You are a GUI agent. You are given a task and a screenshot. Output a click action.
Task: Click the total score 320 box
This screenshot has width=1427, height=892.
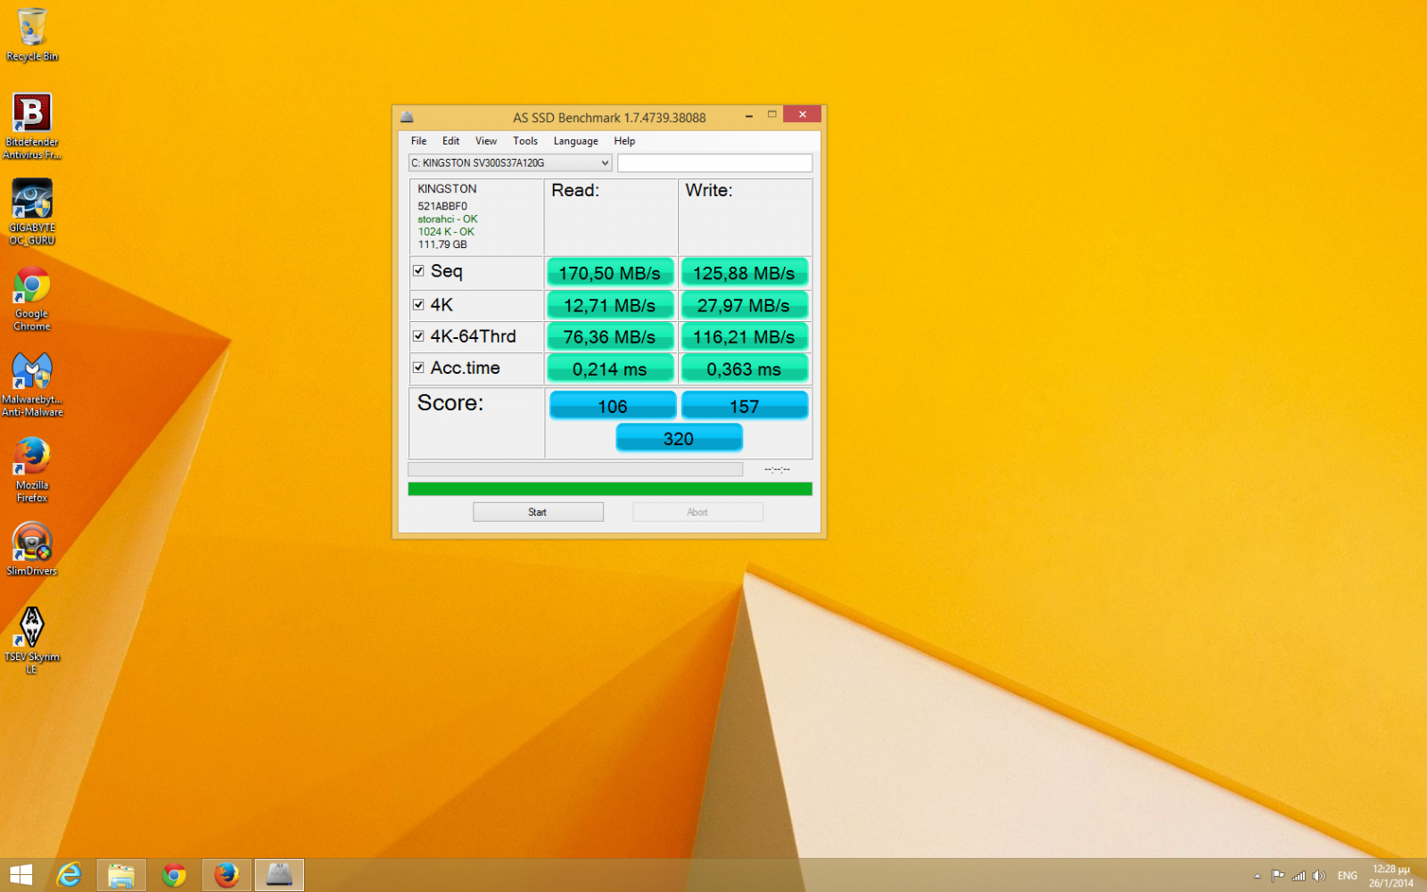point(679,438)
